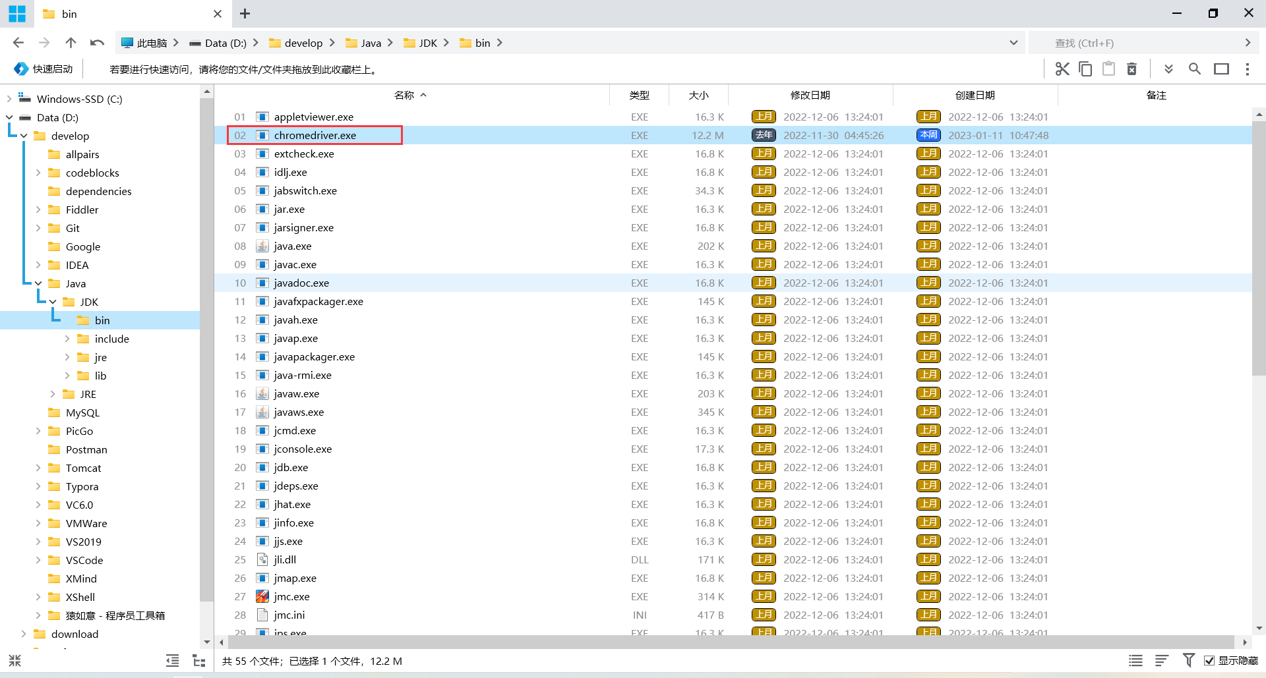The height and width of the screenshot is (678, 1266).
Task: Select the download folder in tree
Action: (75, 634)
